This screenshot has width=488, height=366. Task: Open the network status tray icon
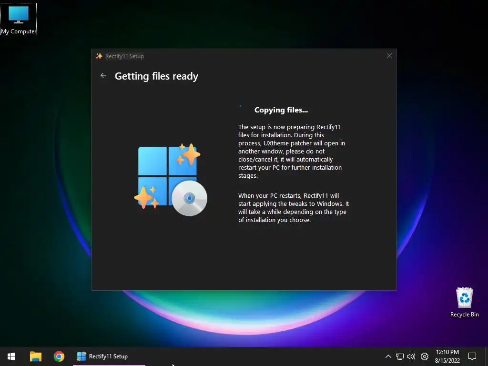tap(400, 356)
